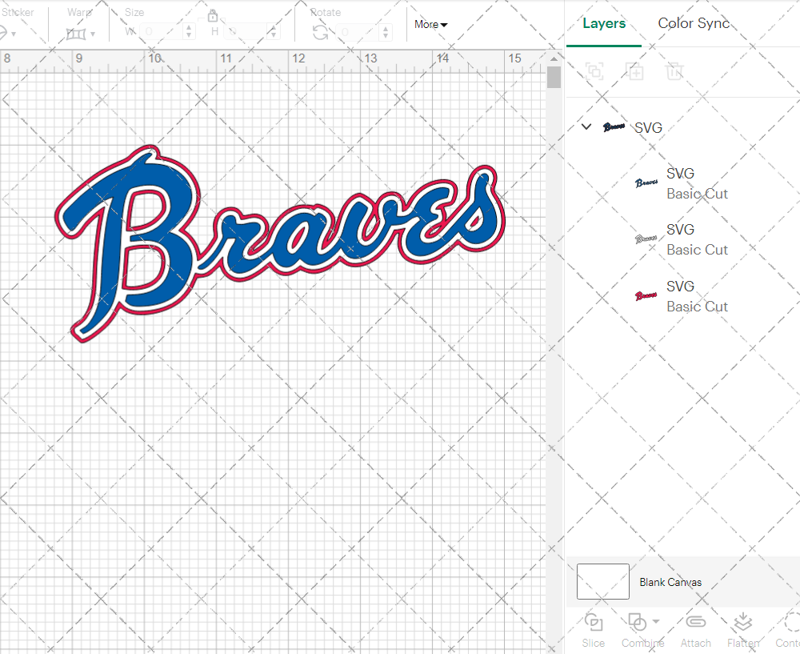The width and height of the screenshot is (800, 654).
Task: Select the blue Braves SVG layer
Action: (681, 183)
